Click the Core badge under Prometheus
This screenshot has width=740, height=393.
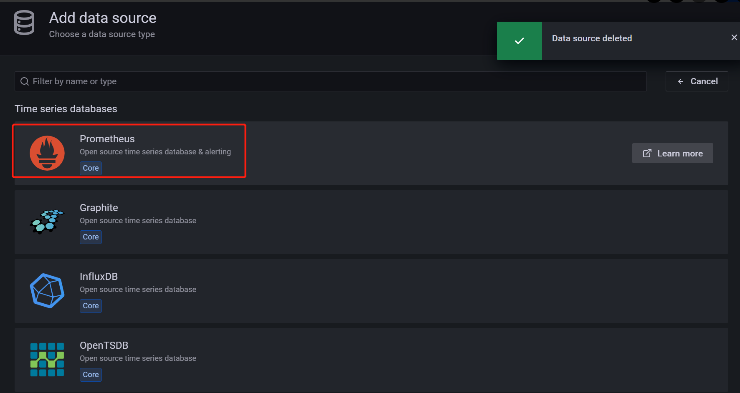(91, 168)
